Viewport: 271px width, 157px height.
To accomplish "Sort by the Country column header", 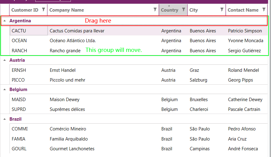I will (x=170, y=10).
